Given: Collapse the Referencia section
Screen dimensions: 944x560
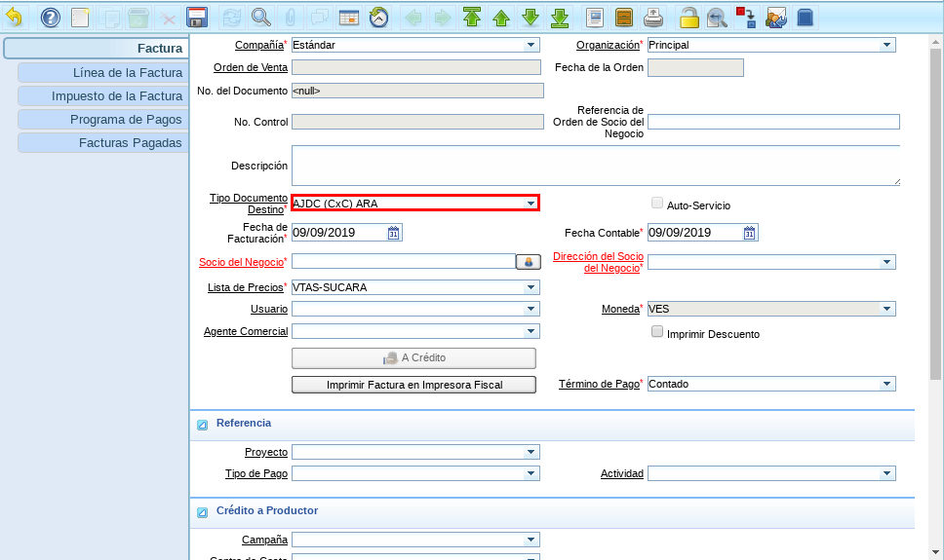Looking at the screenshot, I should 202,425.
